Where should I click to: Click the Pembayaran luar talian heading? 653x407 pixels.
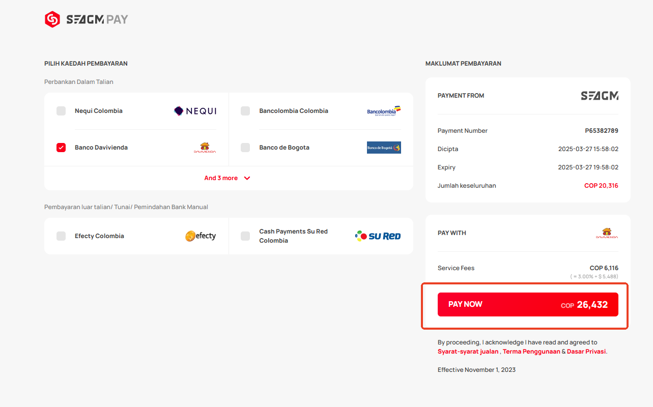pyautogui.click(x=126, y=207)
